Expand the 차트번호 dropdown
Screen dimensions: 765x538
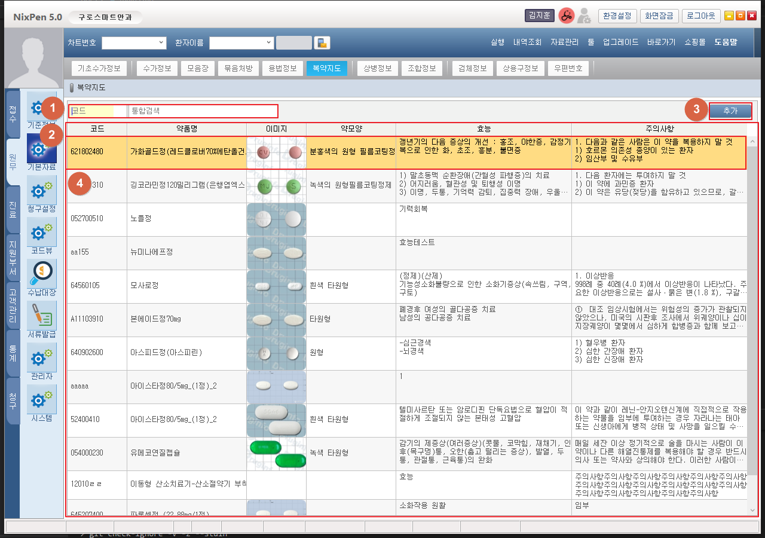[161, 43]
